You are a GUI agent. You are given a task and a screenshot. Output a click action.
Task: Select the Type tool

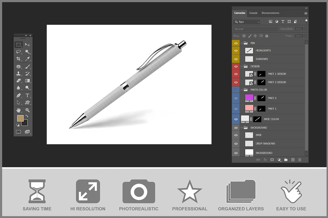click(27, 95)
